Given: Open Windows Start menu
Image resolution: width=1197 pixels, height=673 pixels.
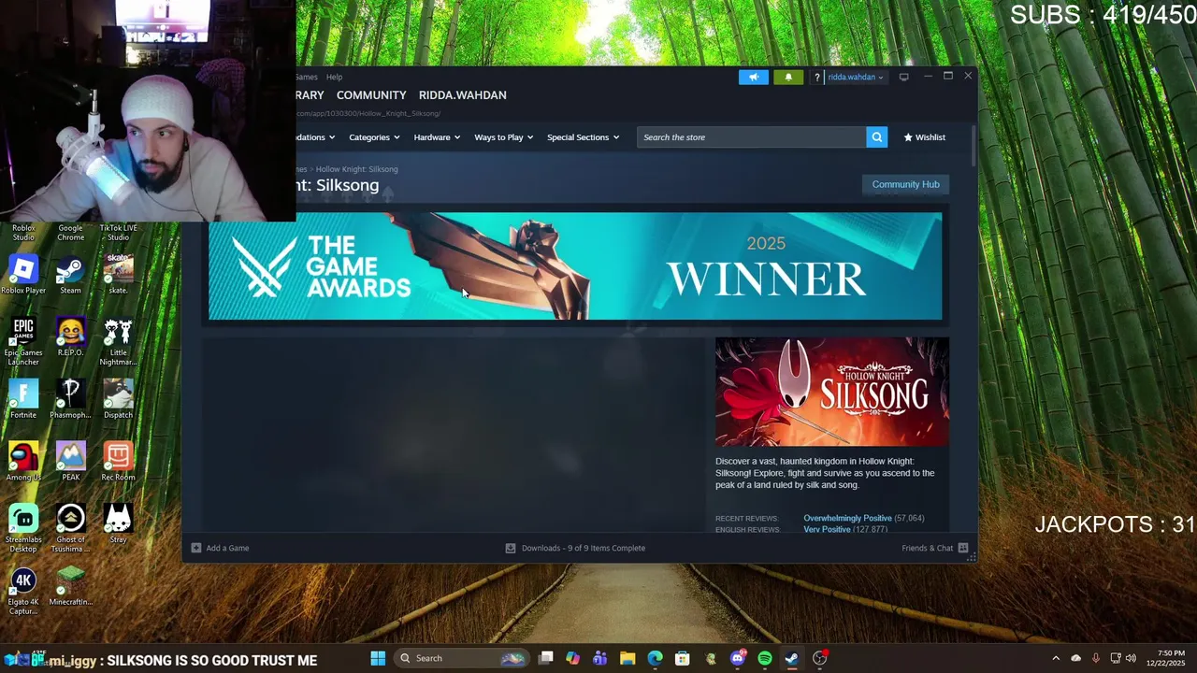Looking at the screenshot, I should tap(378, 658).
